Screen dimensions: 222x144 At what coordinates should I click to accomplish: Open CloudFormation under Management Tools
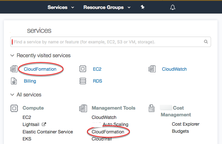click(108, 132)
